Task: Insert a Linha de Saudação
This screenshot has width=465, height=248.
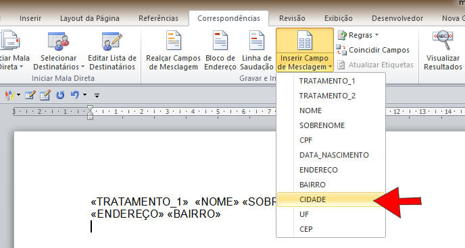Action: coord(257,51)
